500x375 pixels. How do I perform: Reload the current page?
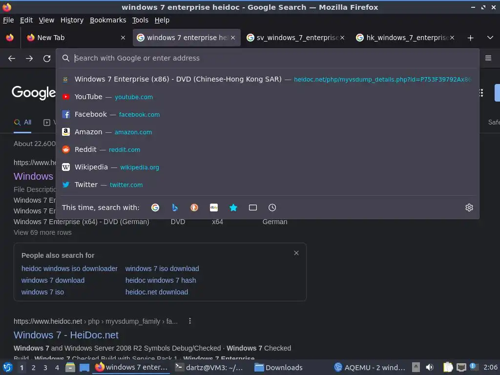47,59
